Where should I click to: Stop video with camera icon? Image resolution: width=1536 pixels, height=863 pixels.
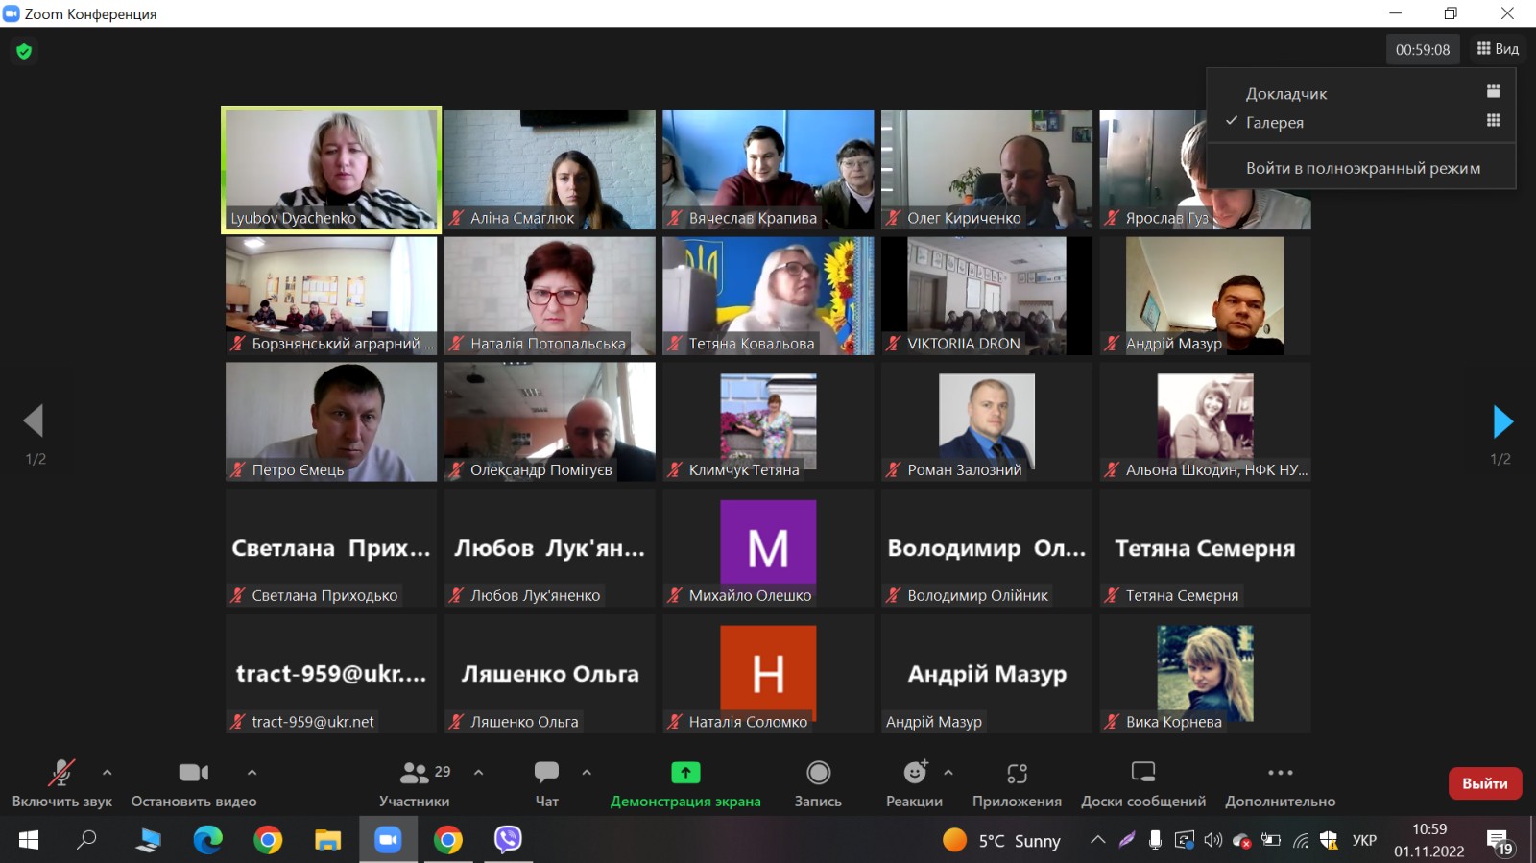193,773
